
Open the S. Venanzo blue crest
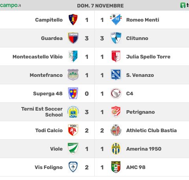(x=116, y=75)
